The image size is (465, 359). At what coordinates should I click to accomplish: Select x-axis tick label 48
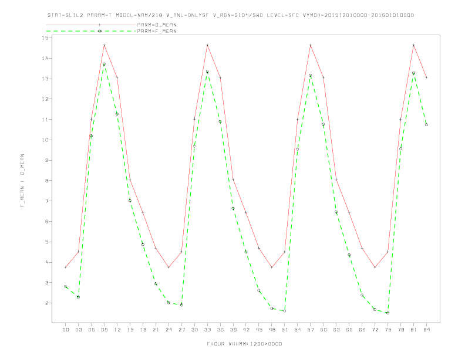pyautogui.click(x=272, y=330)
